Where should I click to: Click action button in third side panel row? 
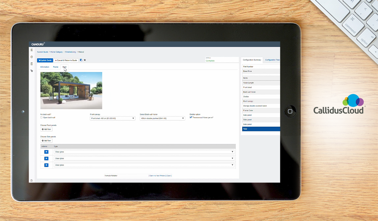46,165
